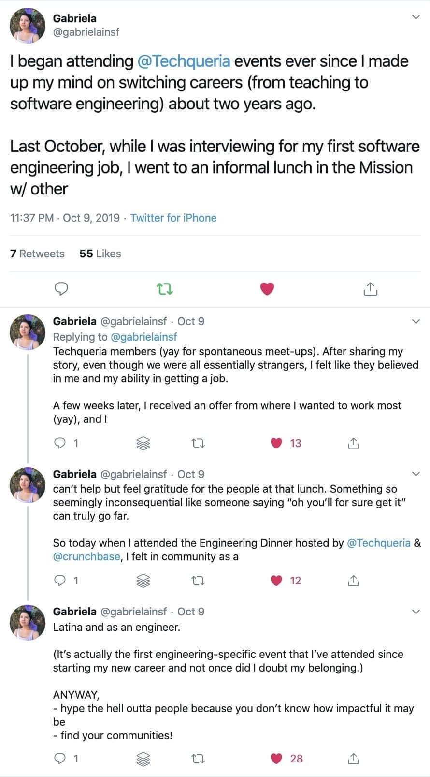Reply to the 'Techqueria members' tweet
Viewport: 430px width, 777px height.
pyautogui.click(x=60, y=443)
